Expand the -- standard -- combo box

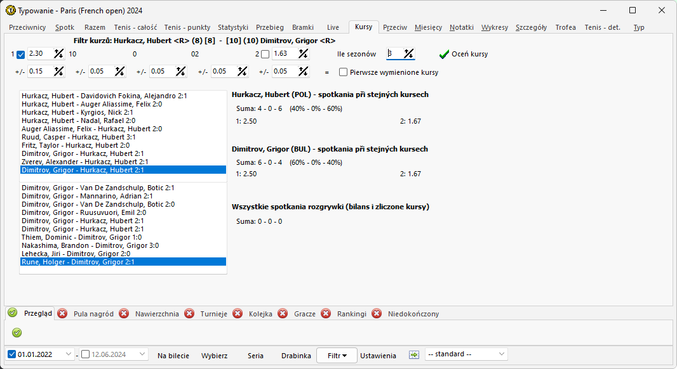(502, 354)
